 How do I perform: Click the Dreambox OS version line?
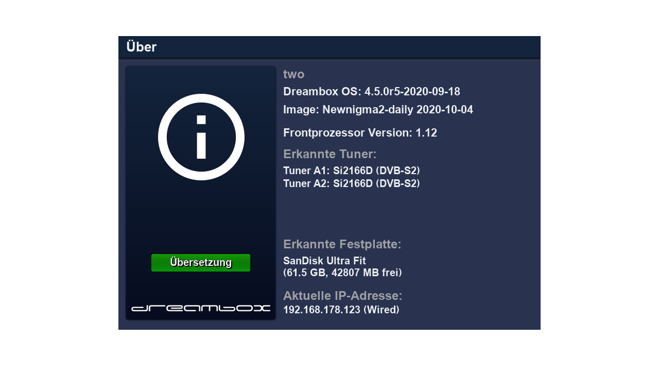[x=371, y=92]
